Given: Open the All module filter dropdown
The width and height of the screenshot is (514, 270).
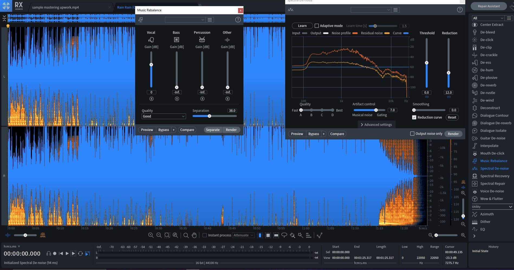Looking at the screenshot, I should tap(487, 18).
